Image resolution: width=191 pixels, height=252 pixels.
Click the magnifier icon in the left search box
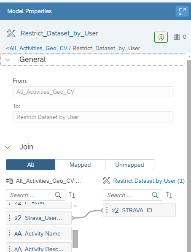[x=58, y=195]
